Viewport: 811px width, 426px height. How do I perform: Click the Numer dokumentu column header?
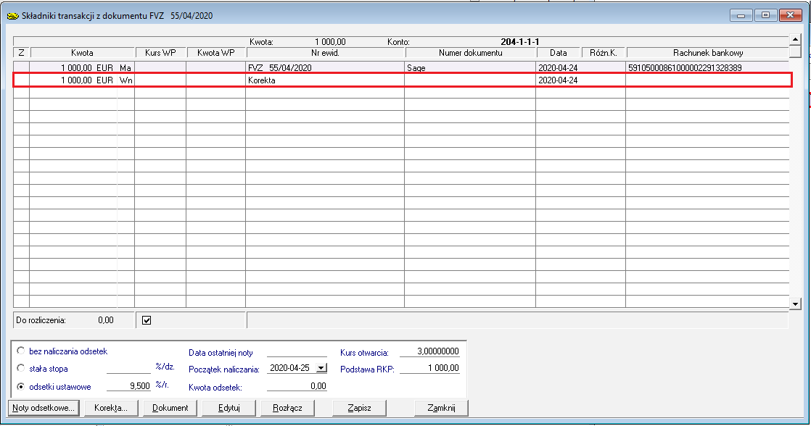point(471,53)
